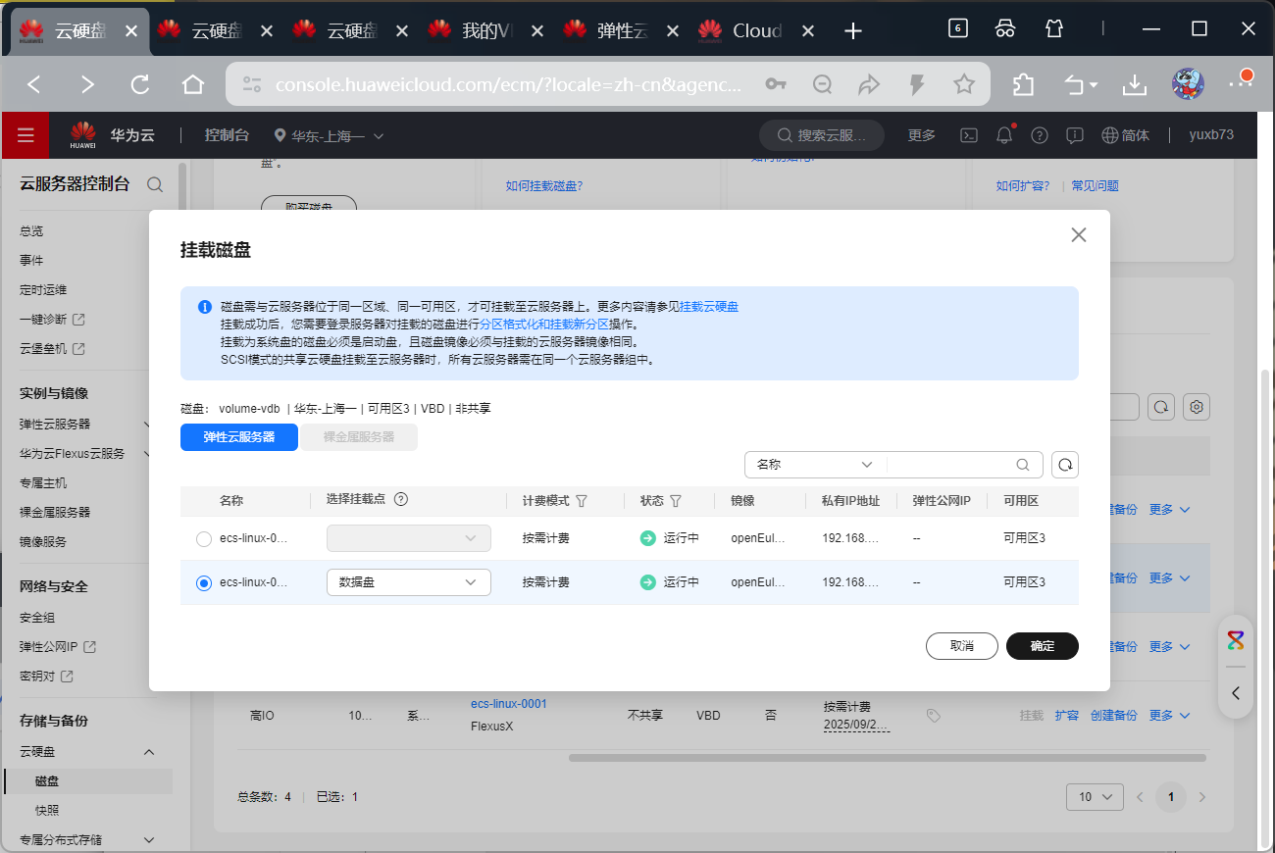The image size is (1275, 853).
Task: Collapse the 云硬盘 sidebar group
Action: 149,752
